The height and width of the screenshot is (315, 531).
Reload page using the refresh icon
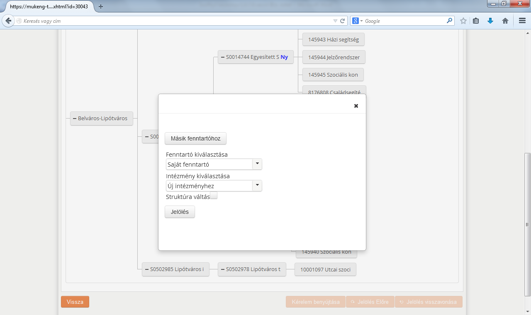point(343,21)
